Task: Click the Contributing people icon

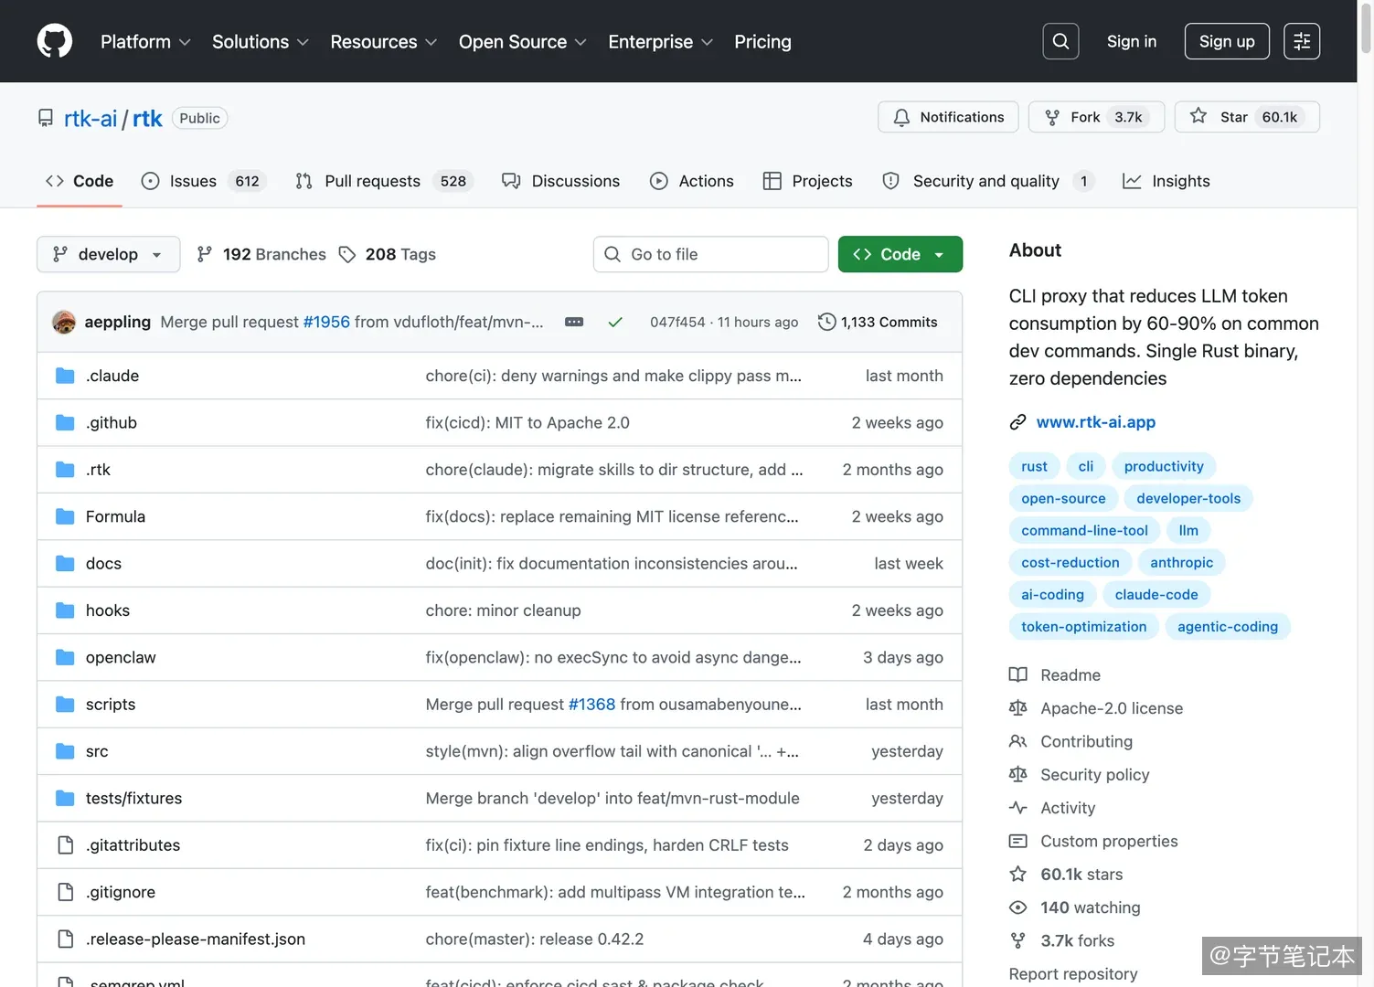Action: [1017, 741]
